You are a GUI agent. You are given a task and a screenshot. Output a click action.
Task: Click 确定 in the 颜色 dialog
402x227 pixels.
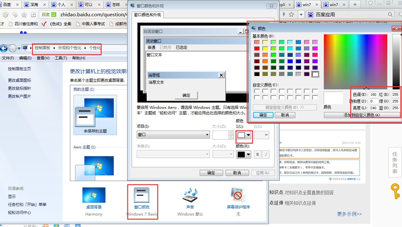tap(263, 115)
